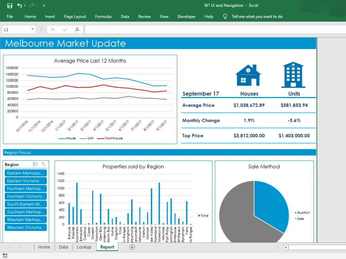Click the Tell me what you want to do box
This screenshot has width=346, height=259.
[257, 17]
